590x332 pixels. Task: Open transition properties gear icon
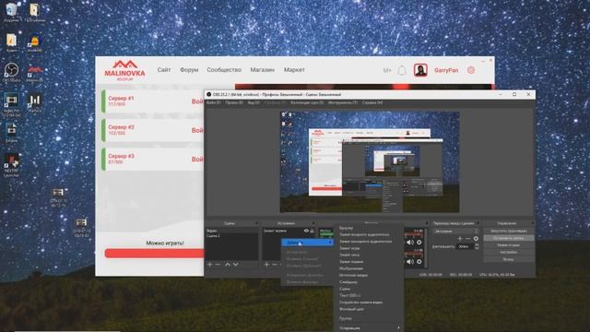pyautogui.click(x=476, y=239)
